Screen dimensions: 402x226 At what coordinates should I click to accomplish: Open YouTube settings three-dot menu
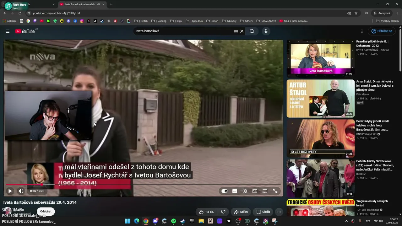click(x=362, y=31)
